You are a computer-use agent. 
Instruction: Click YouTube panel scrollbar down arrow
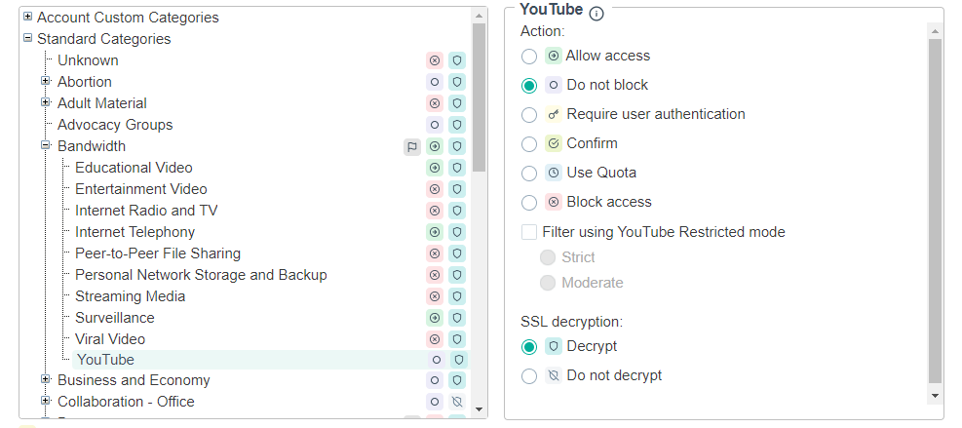[935, 396]
